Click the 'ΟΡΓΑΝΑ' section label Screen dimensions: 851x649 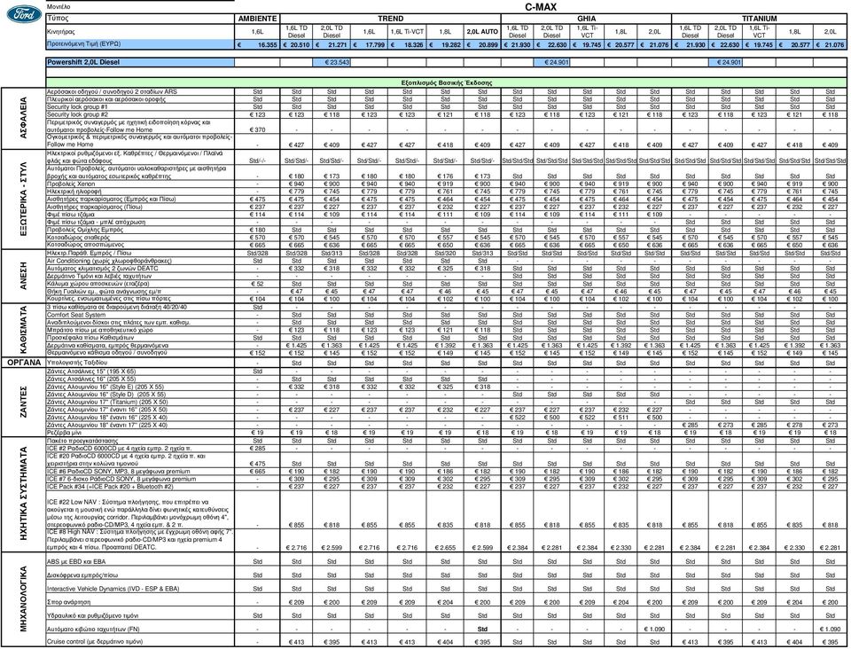(x=24, y=363)
